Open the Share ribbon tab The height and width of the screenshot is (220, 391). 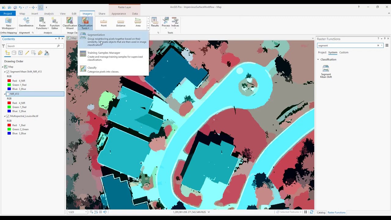pyautogui.click(x=102, y=13)
